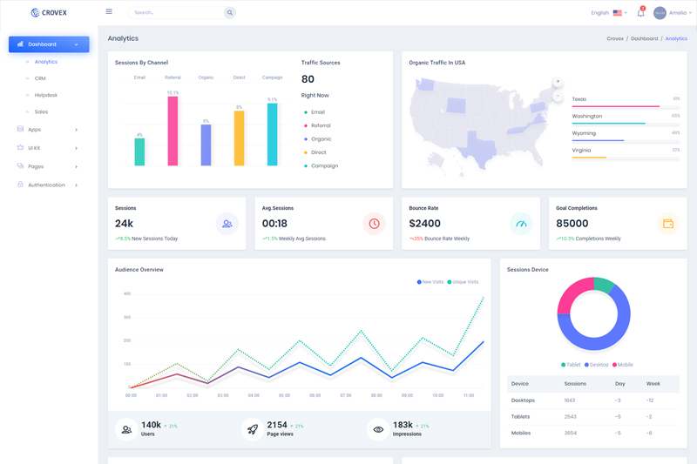Viewport: 697px width, 464px height.
Task: Click the hamburger menu toggle icon
Action: pyautogui.click(x=109, y=12)
